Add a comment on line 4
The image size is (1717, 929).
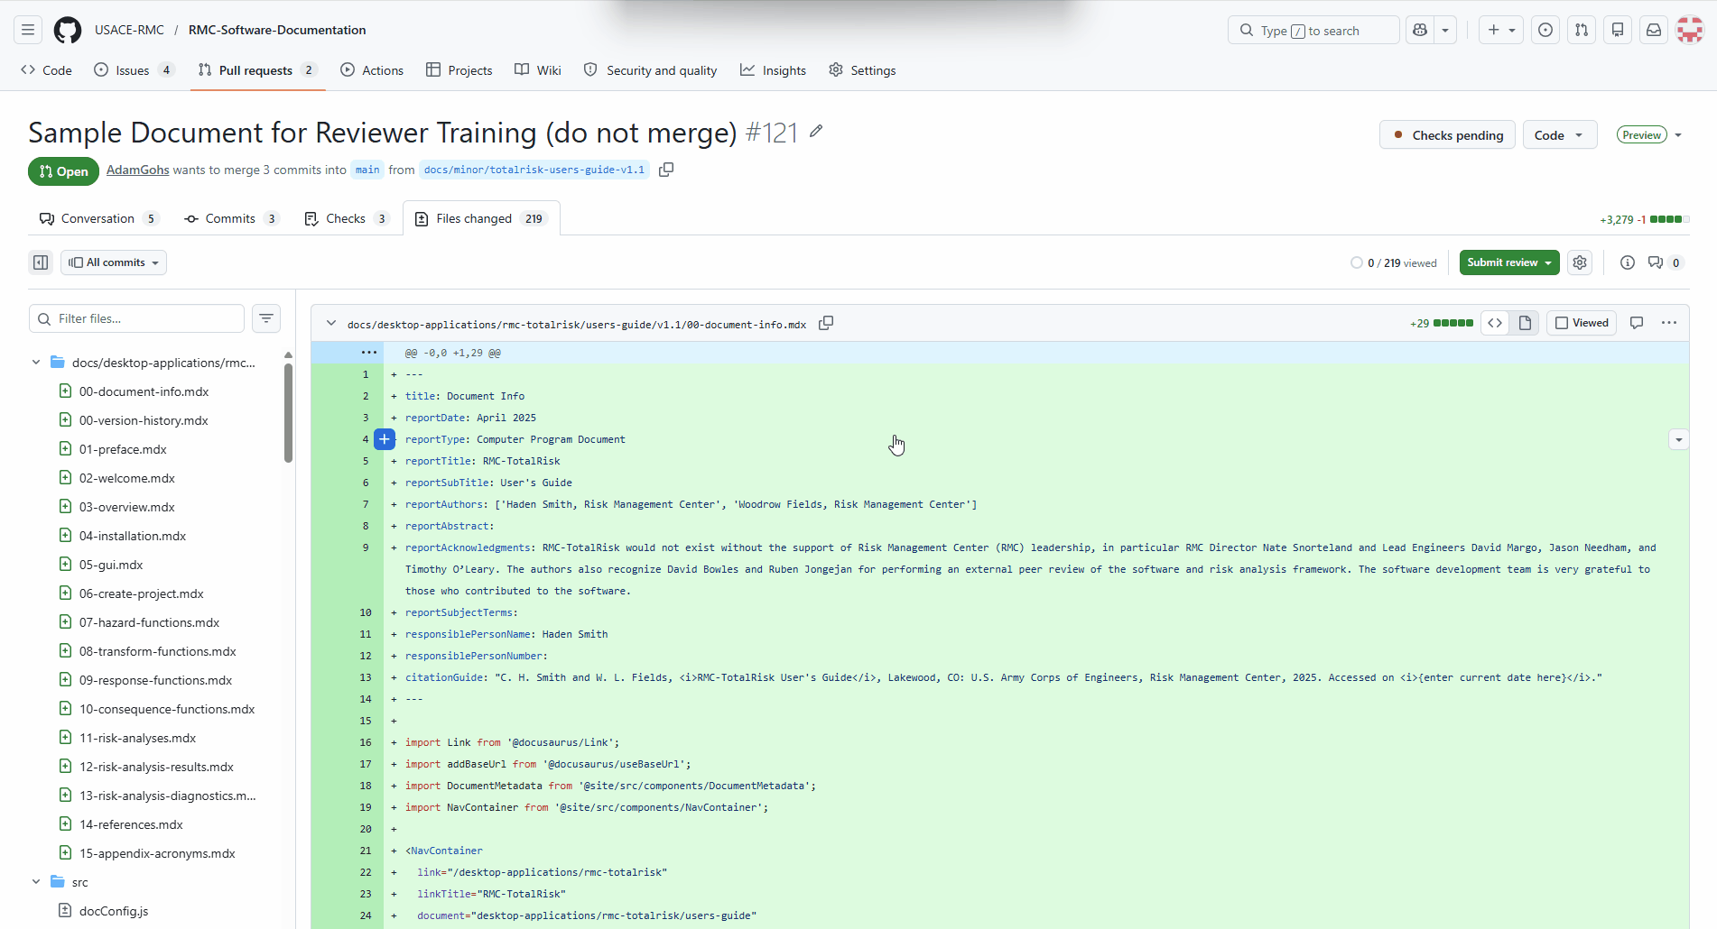pyautogui.click(x=385, y=439)
